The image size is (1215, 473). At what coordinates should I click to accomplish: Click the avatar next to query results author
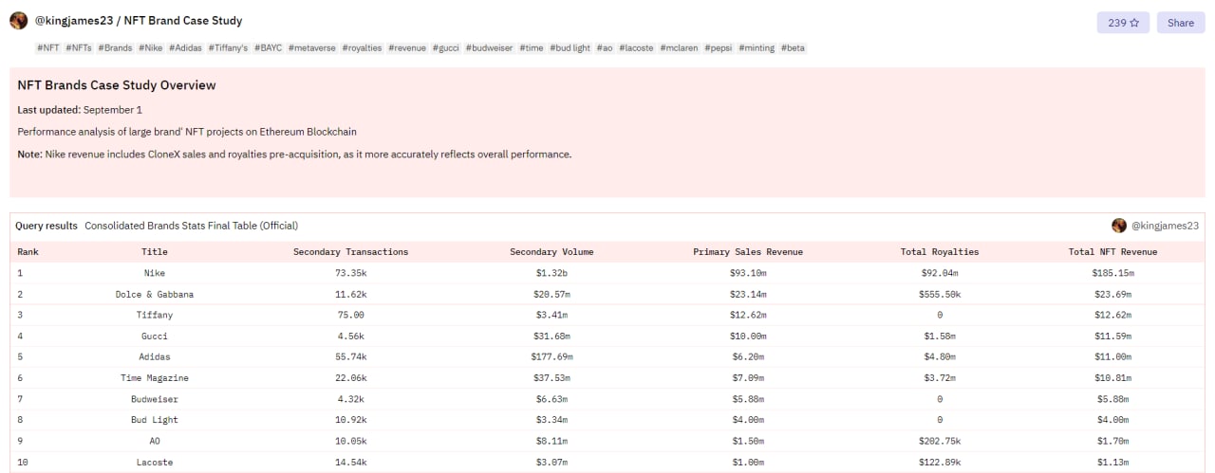pos(1119,226)
